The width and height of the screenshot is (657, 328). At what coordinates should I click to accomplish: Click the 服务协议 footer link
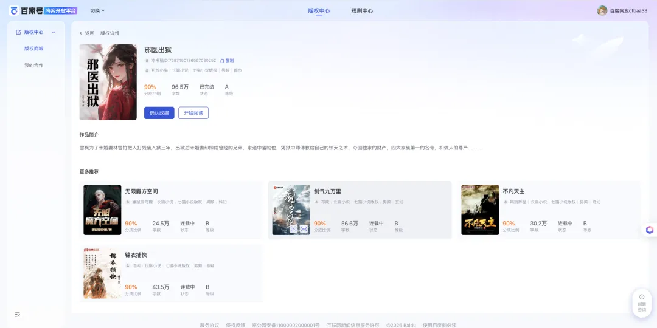tap(209, 325)
